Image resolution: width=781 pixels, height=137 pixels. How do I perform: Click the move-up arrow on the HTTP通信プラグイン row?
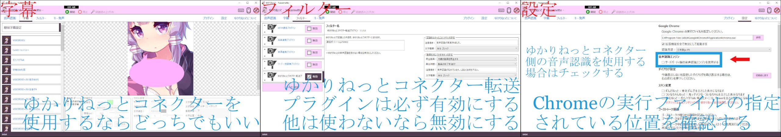(x=265, y=26)
